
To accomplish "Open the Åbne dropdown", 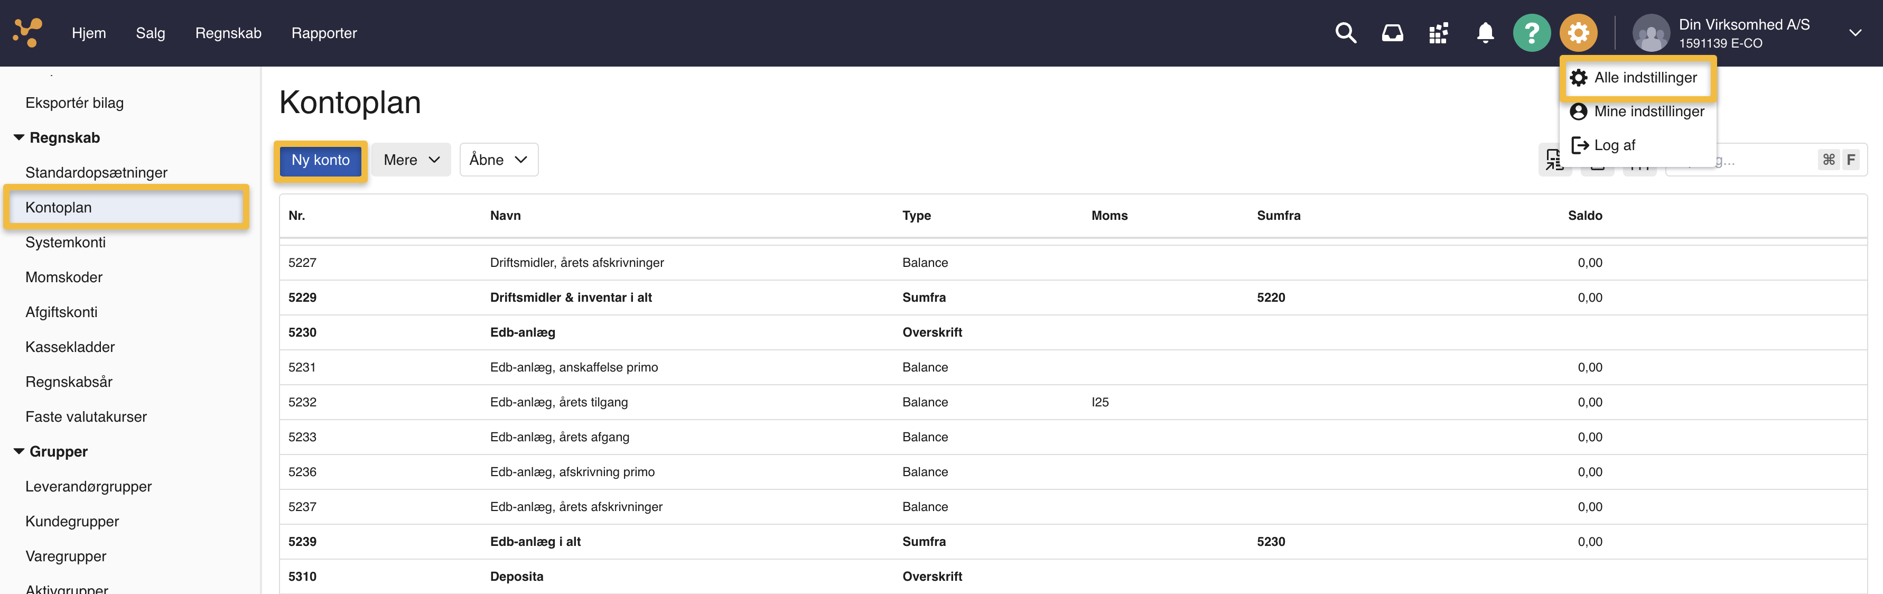I will 499,160.
